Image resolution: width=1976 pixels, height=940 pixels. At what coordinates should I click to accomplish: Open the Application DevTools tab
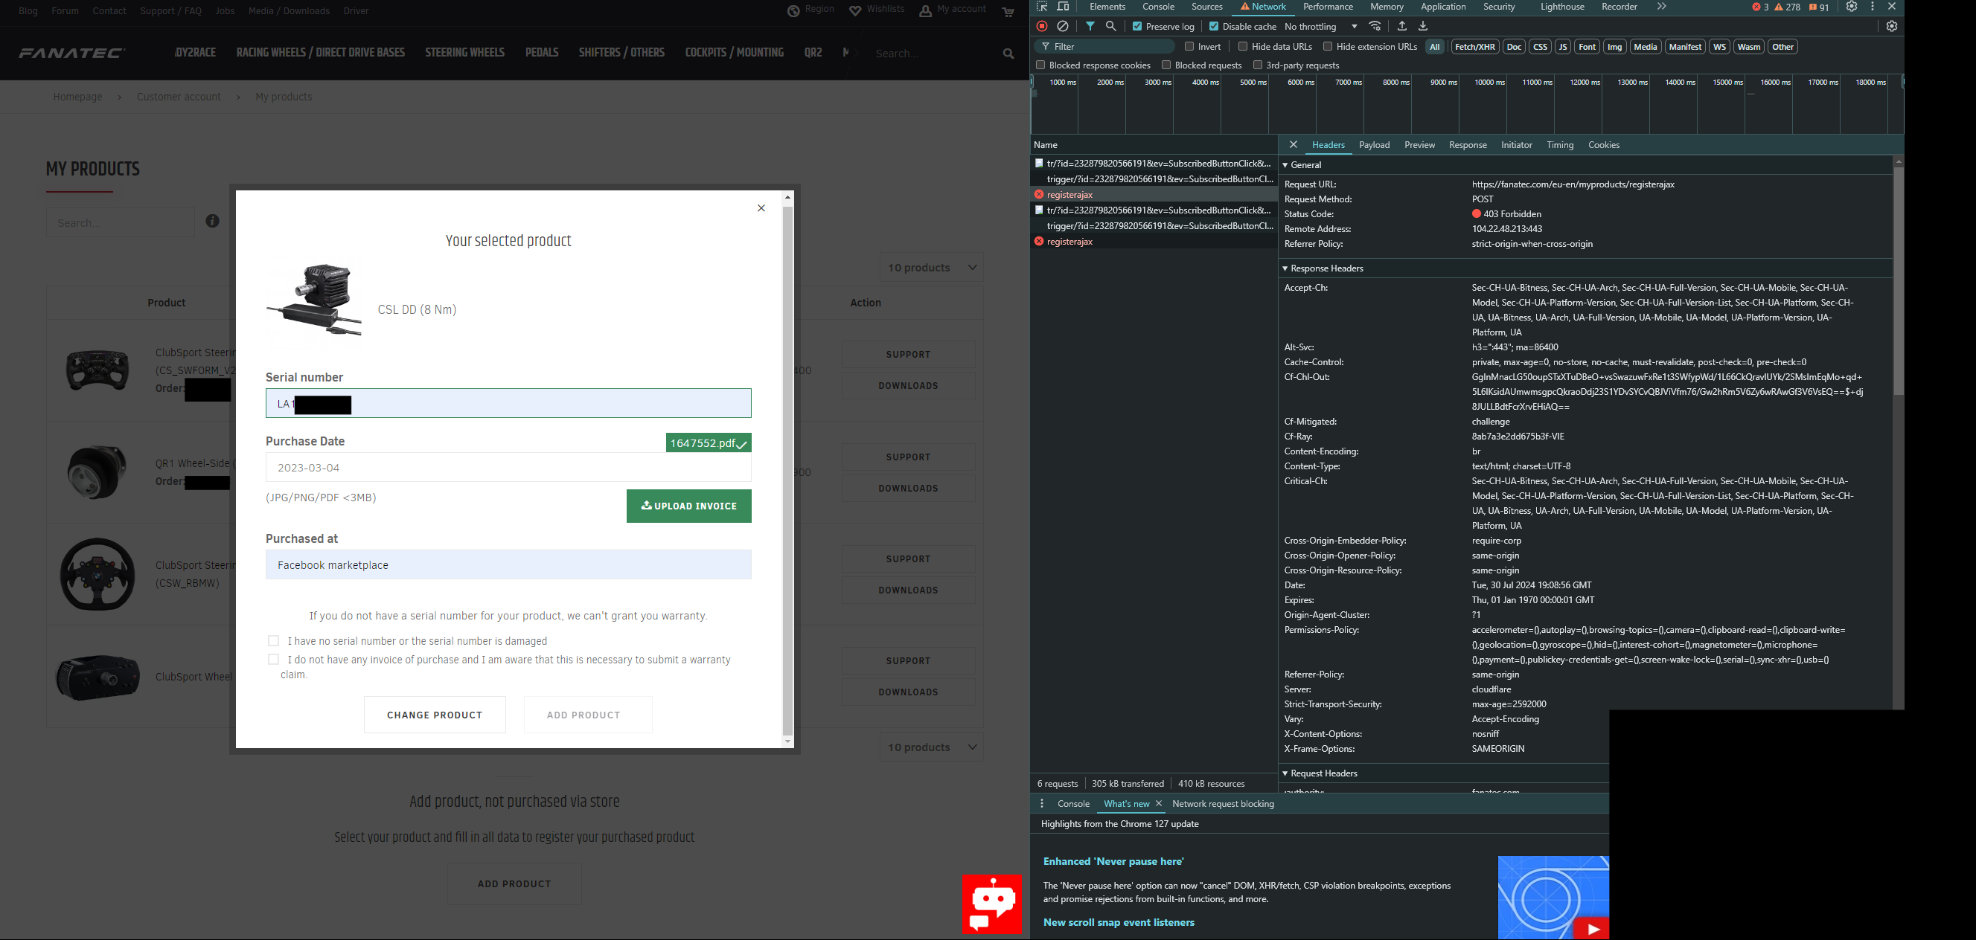tap(1443, 7)
